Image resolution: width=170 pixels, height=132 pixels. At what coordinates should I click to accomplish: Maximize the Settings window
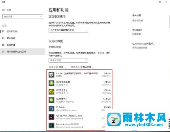tap(160, 2)
